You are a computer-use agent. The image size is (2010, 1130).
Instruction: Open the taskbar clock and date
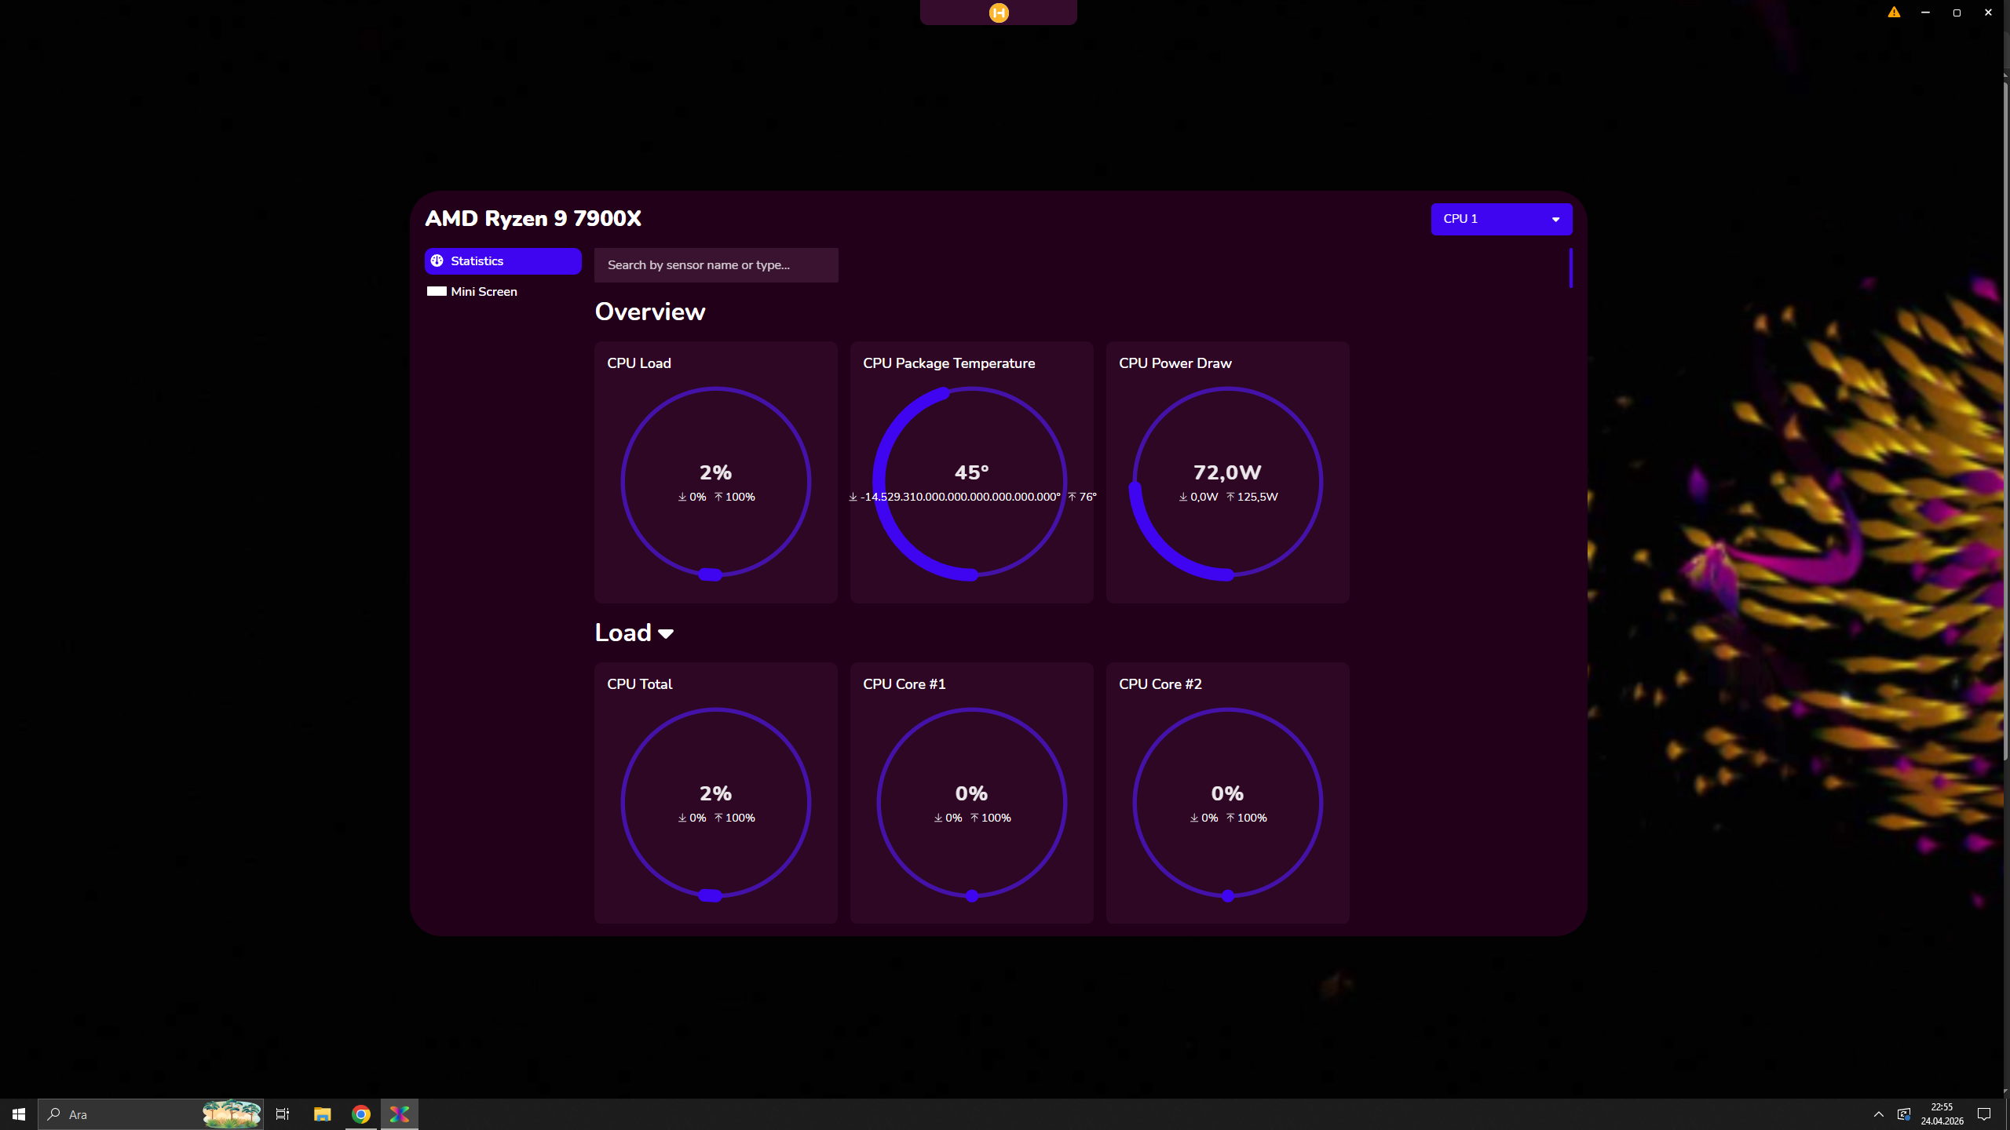[1942, 1114]
